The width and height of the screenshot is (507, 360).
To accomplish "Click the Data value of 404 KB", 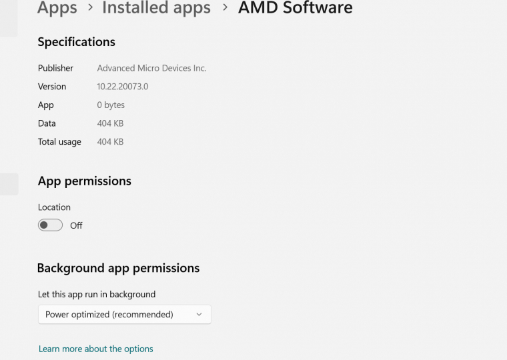I will [x=110, y=123].
